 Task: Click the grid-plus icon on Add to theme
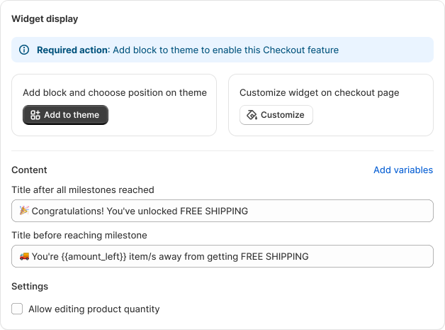pyautogui.click(x=35, y=115)
